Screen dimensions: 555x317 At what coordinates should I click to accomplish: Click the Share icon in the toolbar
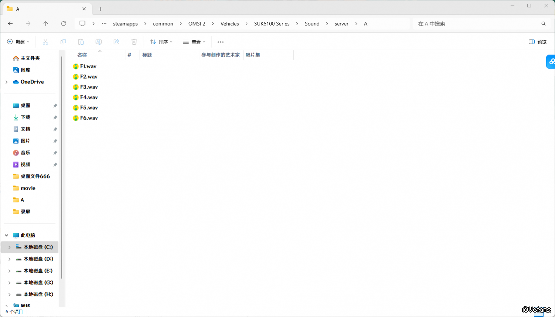click(x=116, y=42)
